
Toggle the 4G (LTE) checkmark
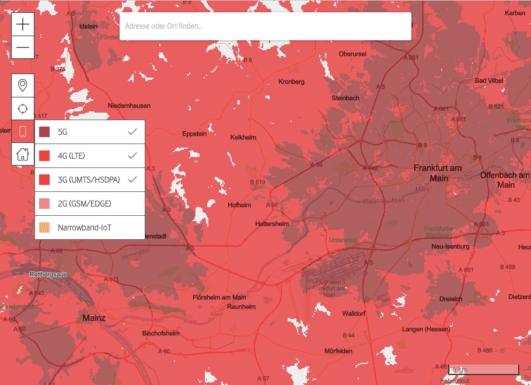(132, 156)
